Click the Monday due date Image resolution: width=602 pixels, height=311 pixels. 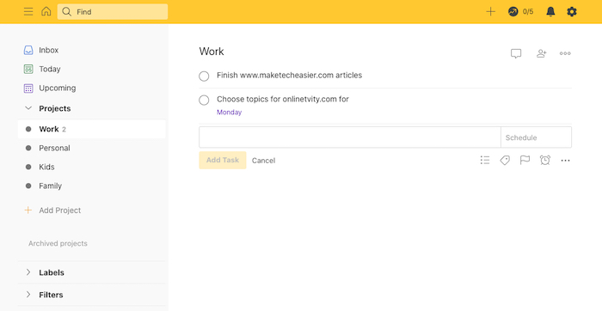(230, 113)
